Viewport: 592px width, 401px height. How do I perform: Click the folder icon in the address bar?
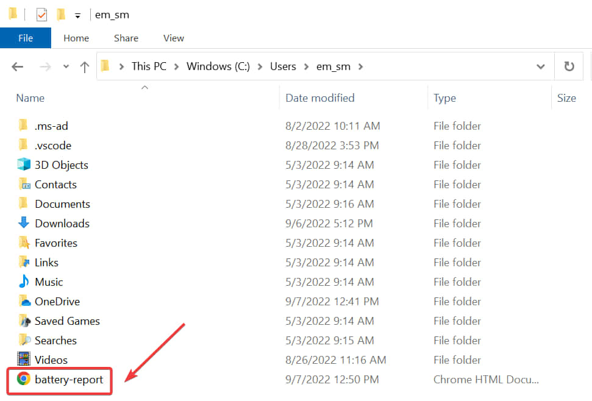pos(105,66)
